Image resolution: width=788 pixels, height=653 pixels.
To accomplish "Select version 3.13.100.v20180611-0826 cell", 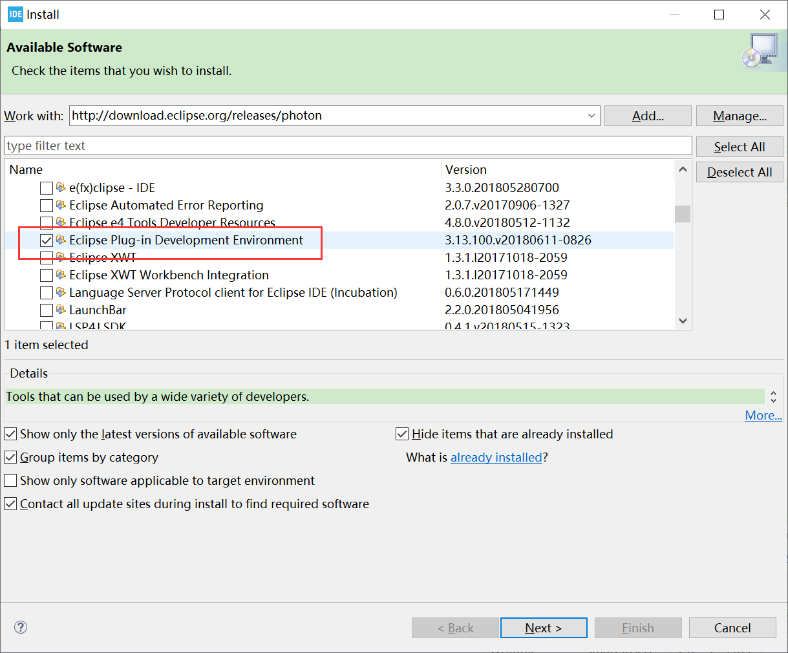I will tap(518, 240).
